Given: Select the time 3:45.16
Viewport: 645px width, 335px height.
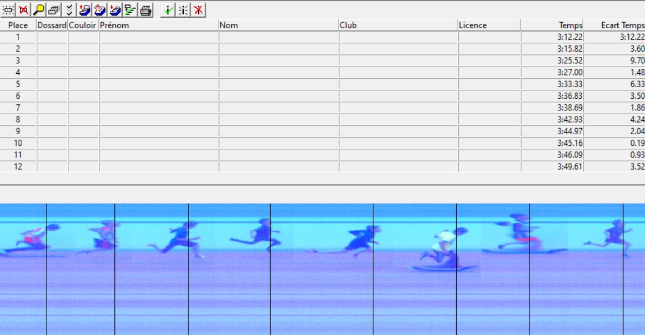Looking at the screenshot, I should click(x=570, y=143).
